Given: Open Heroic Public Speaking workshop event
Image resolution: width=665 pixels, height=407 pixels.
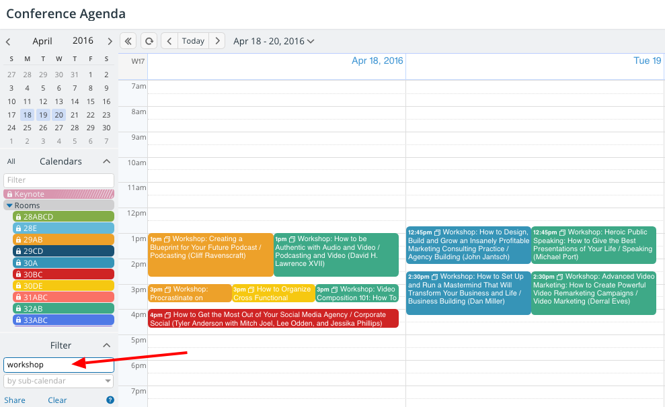Looking at the screenshot, I should 594,245.
